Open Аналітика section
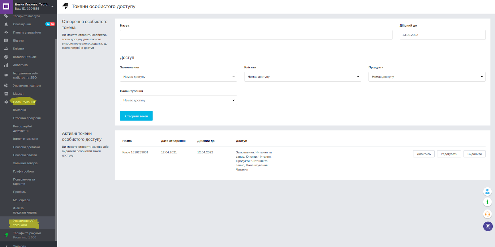Image resolution: width=495 pixels, height=247 pixels. 20,65
